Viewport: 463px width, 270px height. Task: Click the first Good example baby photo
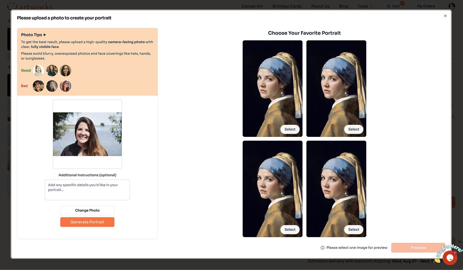point(38,70)
